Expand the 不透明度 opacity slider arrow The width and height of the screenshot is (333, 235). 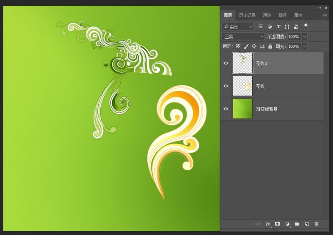pos(304,37)
